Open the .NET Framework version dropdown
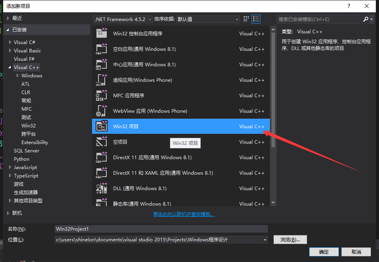379x262 pixels. click(123, 19)
